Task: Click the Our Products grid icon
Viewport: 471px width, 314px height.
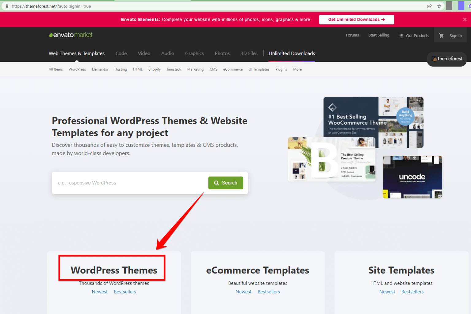Action: point(401,36)
